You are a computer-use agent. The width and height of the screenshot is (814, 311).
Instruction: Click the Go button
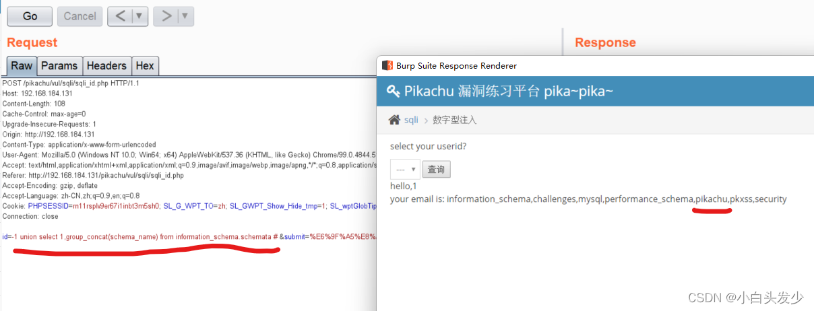30,16
